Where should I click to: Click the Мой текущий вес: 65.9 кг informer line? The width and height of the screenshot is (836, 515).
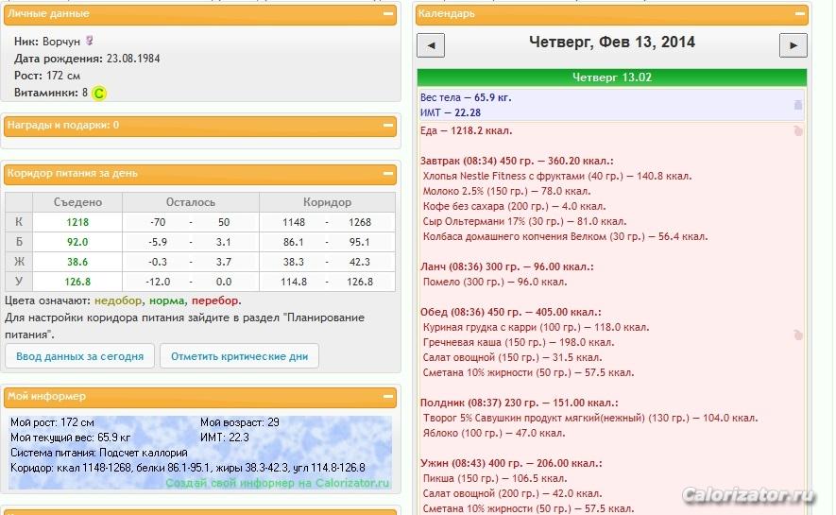71,438
